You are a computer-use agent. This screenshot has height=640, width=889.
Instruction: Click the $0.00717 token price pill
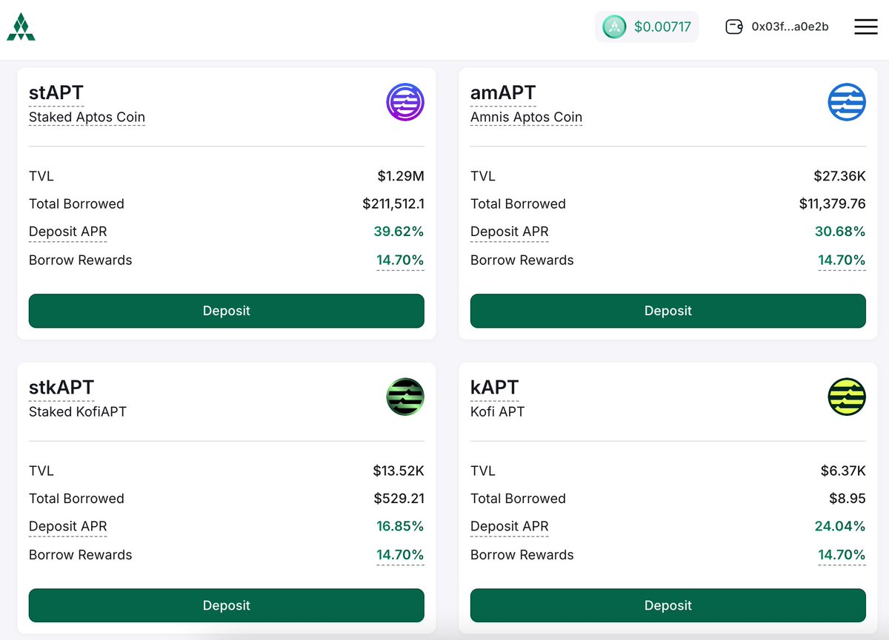tap(647, 27)
